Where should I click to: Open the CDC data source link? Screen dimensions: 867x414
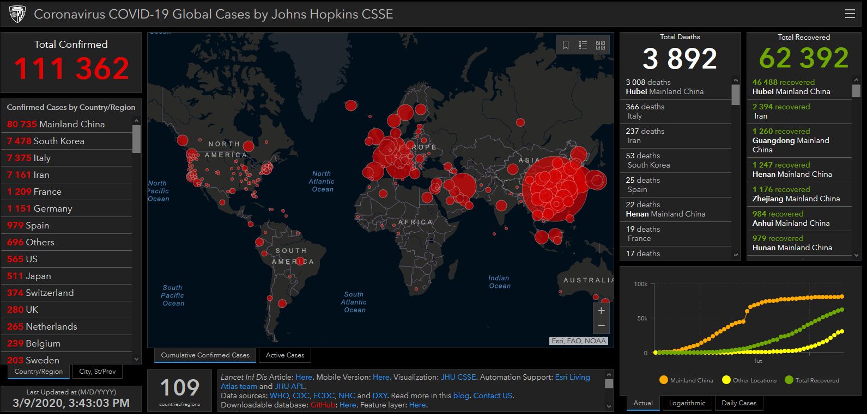301,396
